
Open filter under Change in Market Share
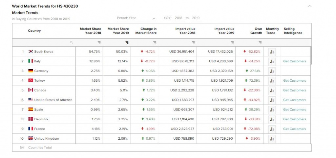155,42
